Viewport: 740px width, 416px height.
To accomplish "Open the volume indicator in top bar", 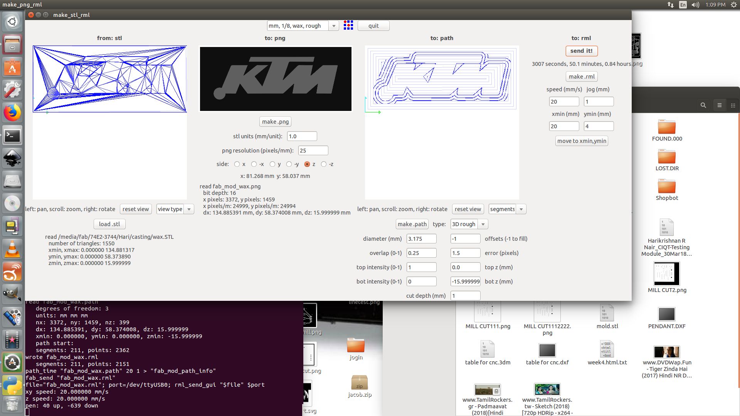I will [695, 5].
